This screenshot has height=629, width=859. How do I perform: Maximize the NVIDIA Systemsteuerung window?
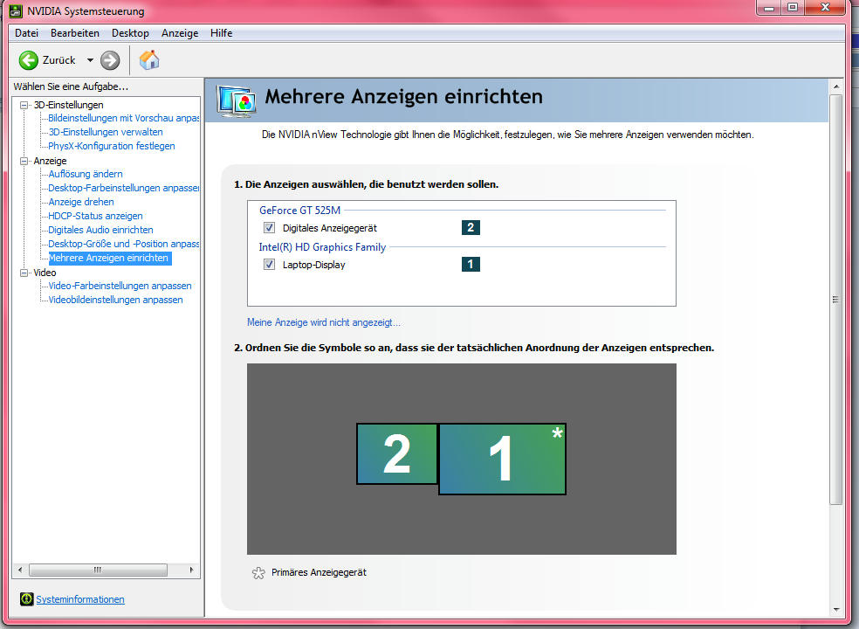point(794,7)
